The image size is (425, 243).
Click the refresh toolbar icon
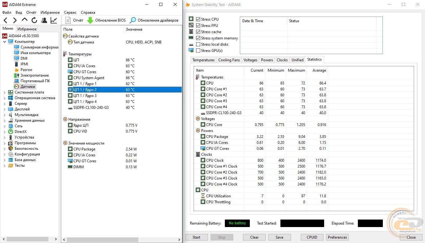point(34,20)
